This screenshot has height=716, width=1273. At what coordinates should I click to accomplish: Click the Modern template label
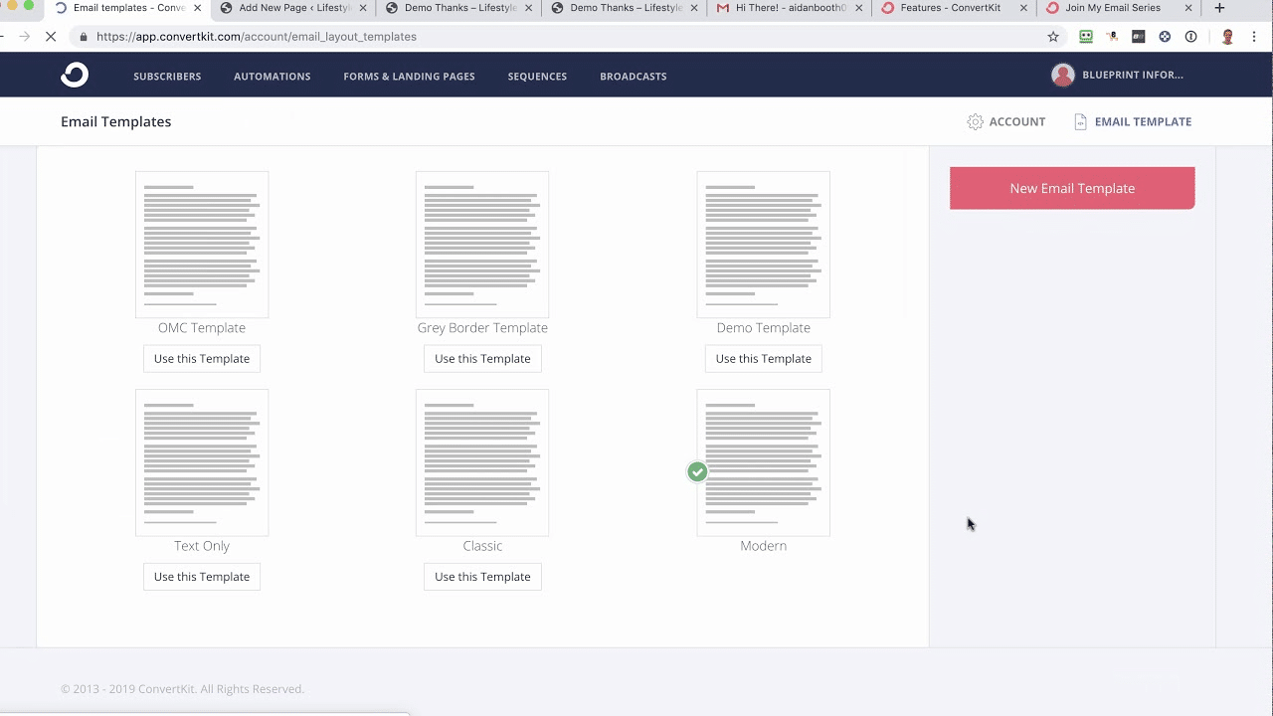tap(764, 546)
